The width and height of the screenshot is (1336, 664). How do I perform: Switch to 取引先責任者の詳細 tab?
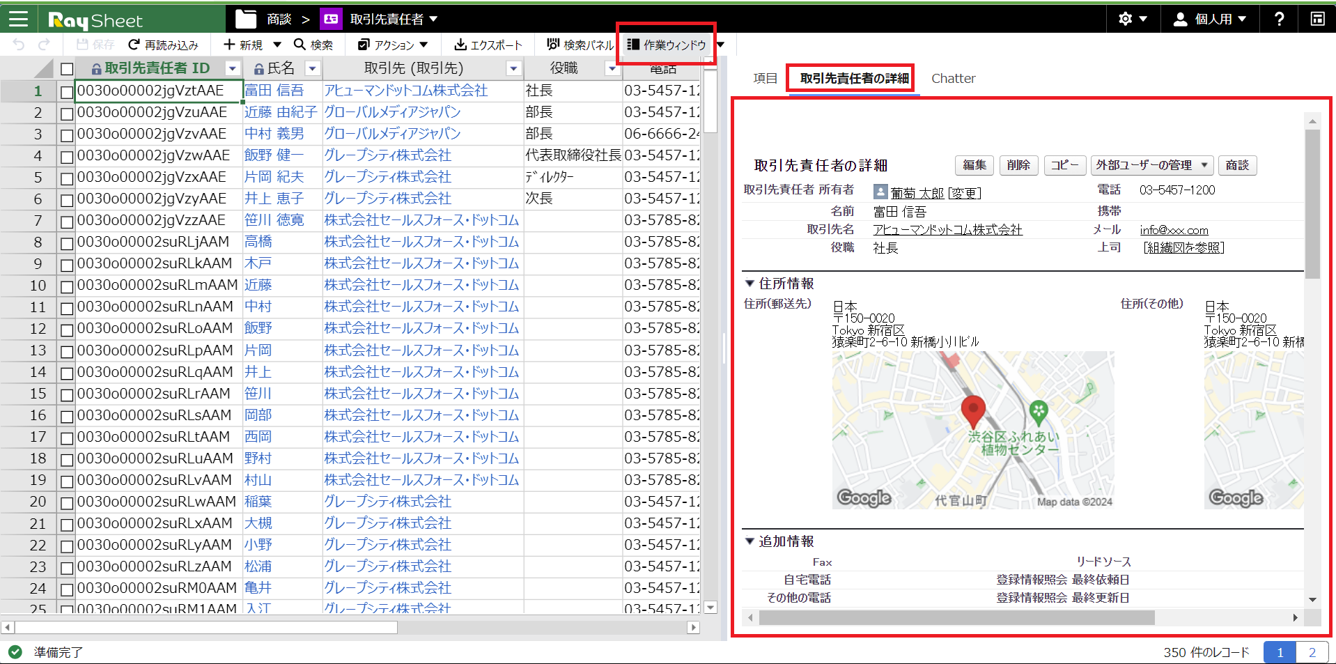click(x=854, y=78)
